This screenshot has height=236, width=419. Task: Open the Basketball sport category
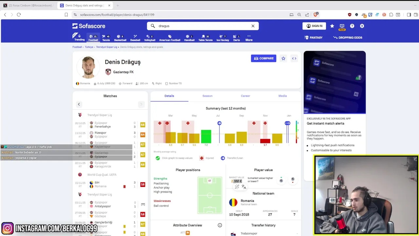[120, 38]
